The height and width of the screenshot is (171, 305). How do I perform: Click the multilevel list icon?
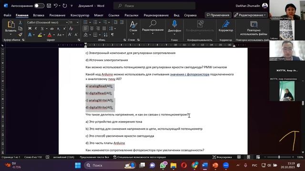[x=105, y=22]
